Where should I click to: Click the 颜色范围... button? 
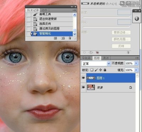click(121, 39)
